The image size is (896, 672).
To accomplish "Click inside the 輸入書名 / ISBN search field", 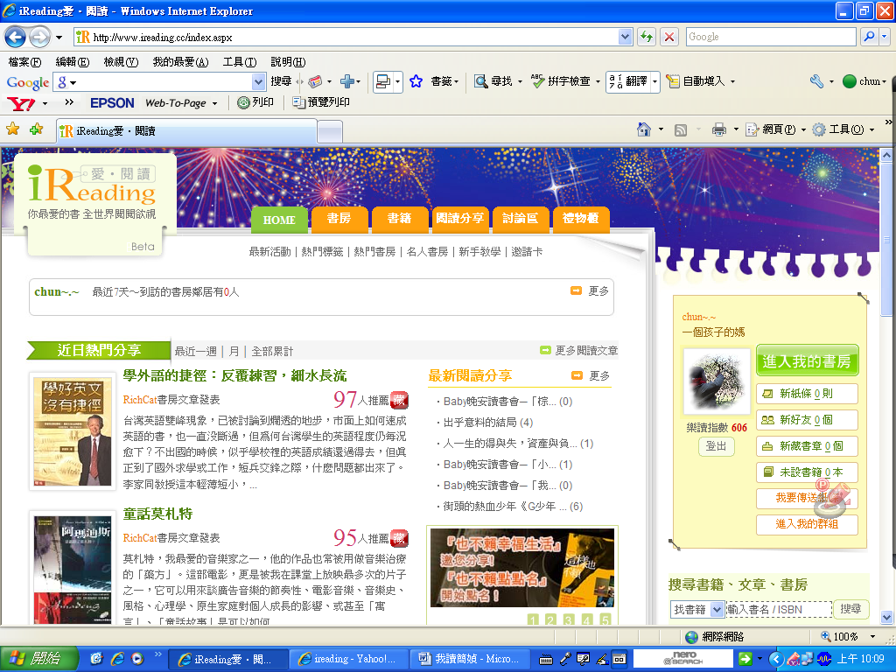I will (x=778, y=610).
